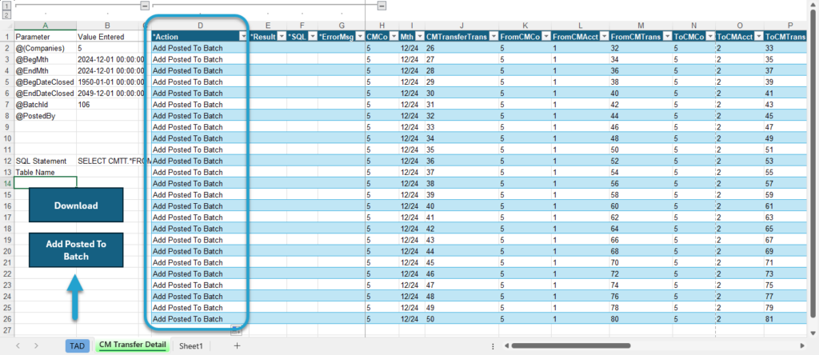This screenshot has width=819, height=355.
Task: Collapse the second column group minus button
Action: (x=382, y=6)
